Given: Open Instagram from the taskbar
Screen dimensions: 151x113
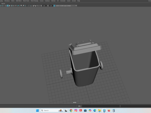Looking at the screenshot, I should coord(76,110).
